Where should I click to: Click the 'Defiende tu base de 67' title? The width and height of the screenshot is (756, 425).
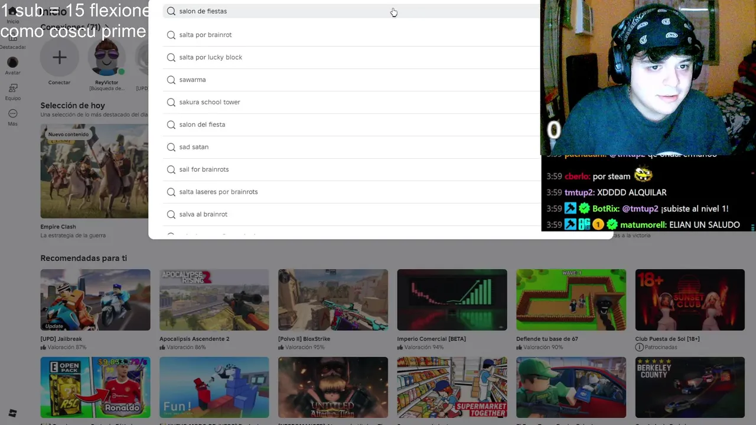click(x=547, y=339)
